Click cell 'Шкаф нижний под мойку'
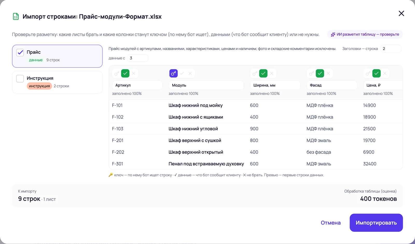This screenshot has width=415, height=244. coord(196,105)
